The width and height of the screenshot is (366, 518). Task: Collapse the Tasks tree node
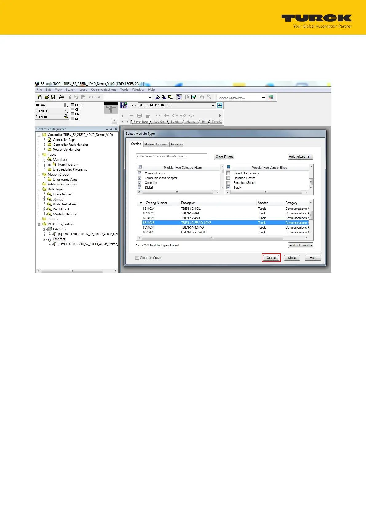39,155
